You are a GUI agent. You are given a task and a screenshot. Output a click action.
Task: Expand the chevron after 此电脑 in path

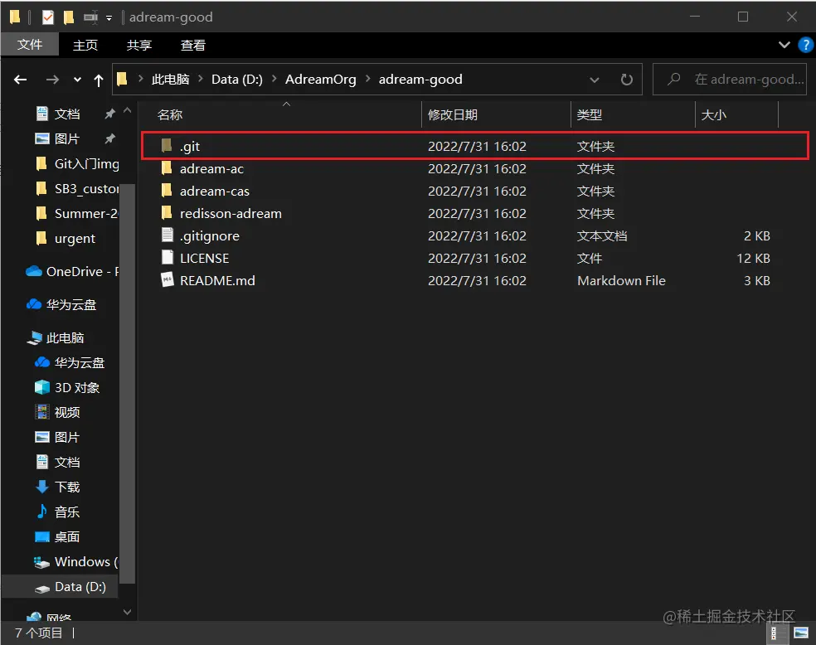(x=201, y=79)
